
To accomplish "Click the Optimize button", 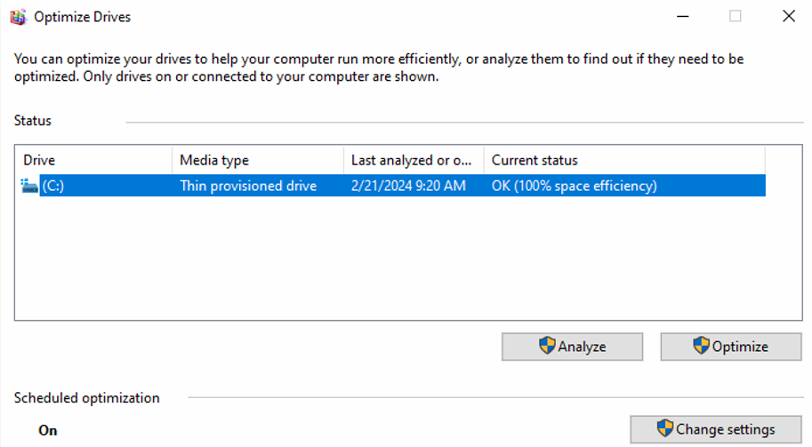I will pyautogui.click(x=731, y=347).
